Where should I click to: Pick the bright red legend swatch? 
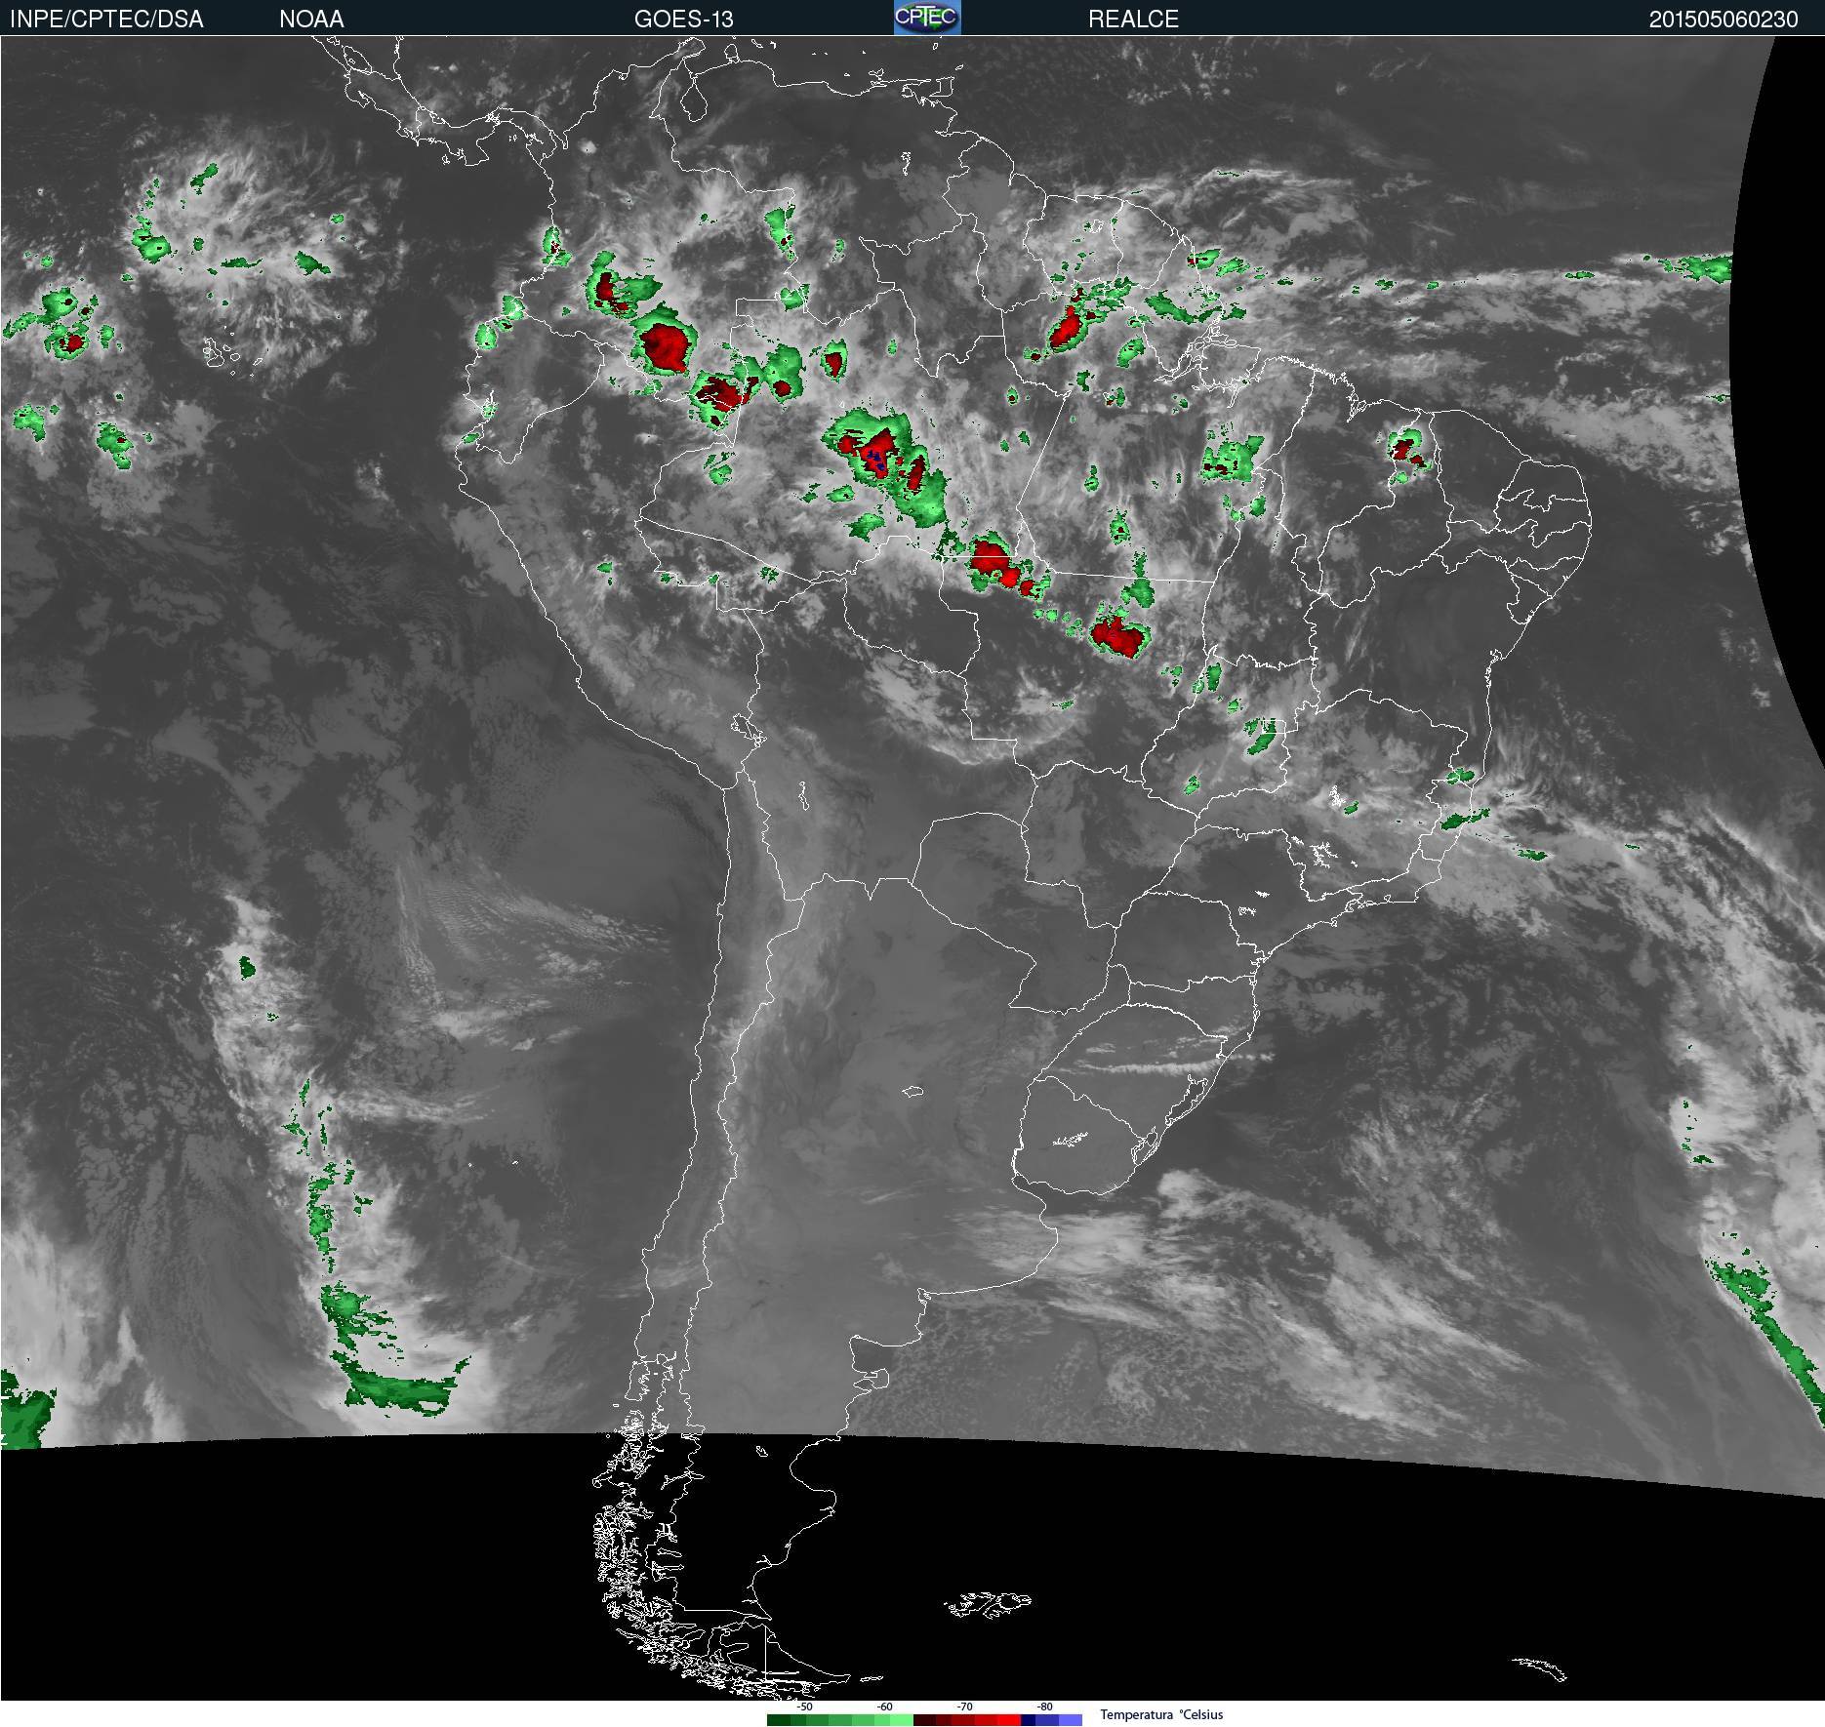(1009, 1720)
